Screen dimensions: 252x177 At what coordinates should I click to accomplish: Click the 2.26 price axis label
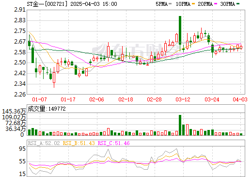point(20,95)
